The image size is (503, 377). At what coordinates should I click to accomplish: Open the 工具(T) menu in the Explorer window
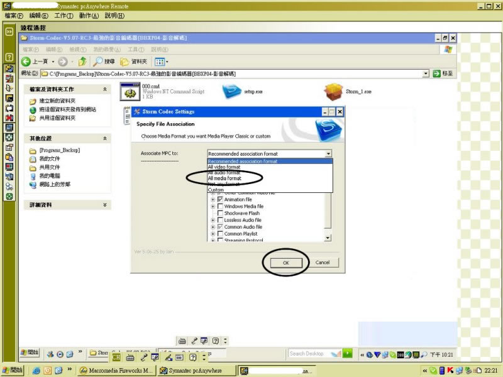tap(136, 50)
